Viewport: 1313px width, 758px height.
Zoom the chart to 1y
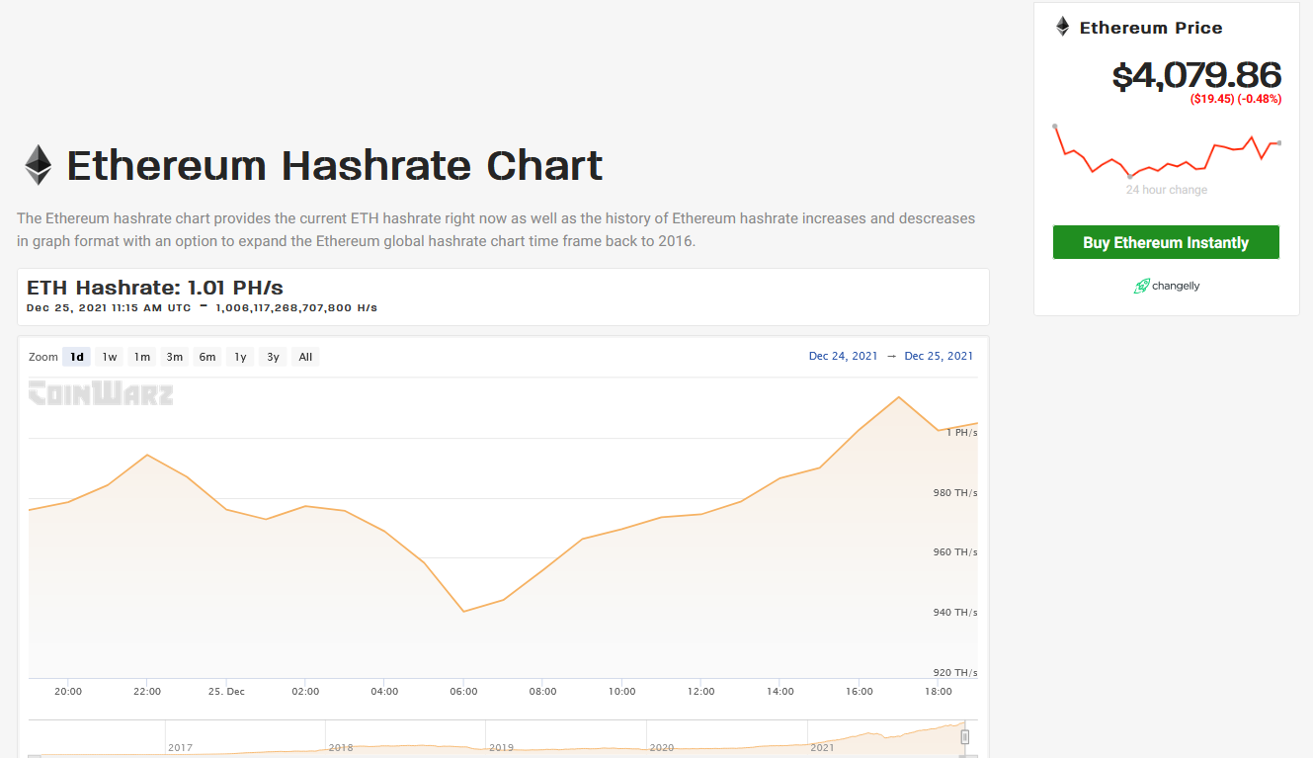[240, 357]
